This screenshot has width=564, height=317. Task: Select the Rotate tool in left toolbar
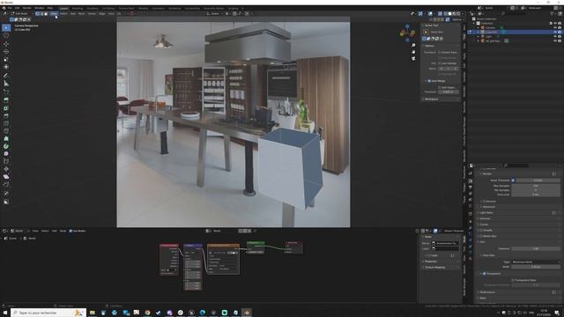pos(6,51)
